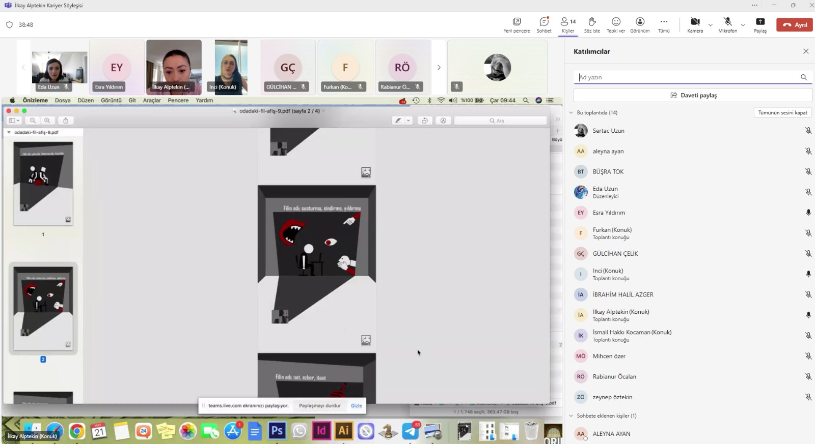
Task: Open the Pencere menu
Action: coord(178,101)
